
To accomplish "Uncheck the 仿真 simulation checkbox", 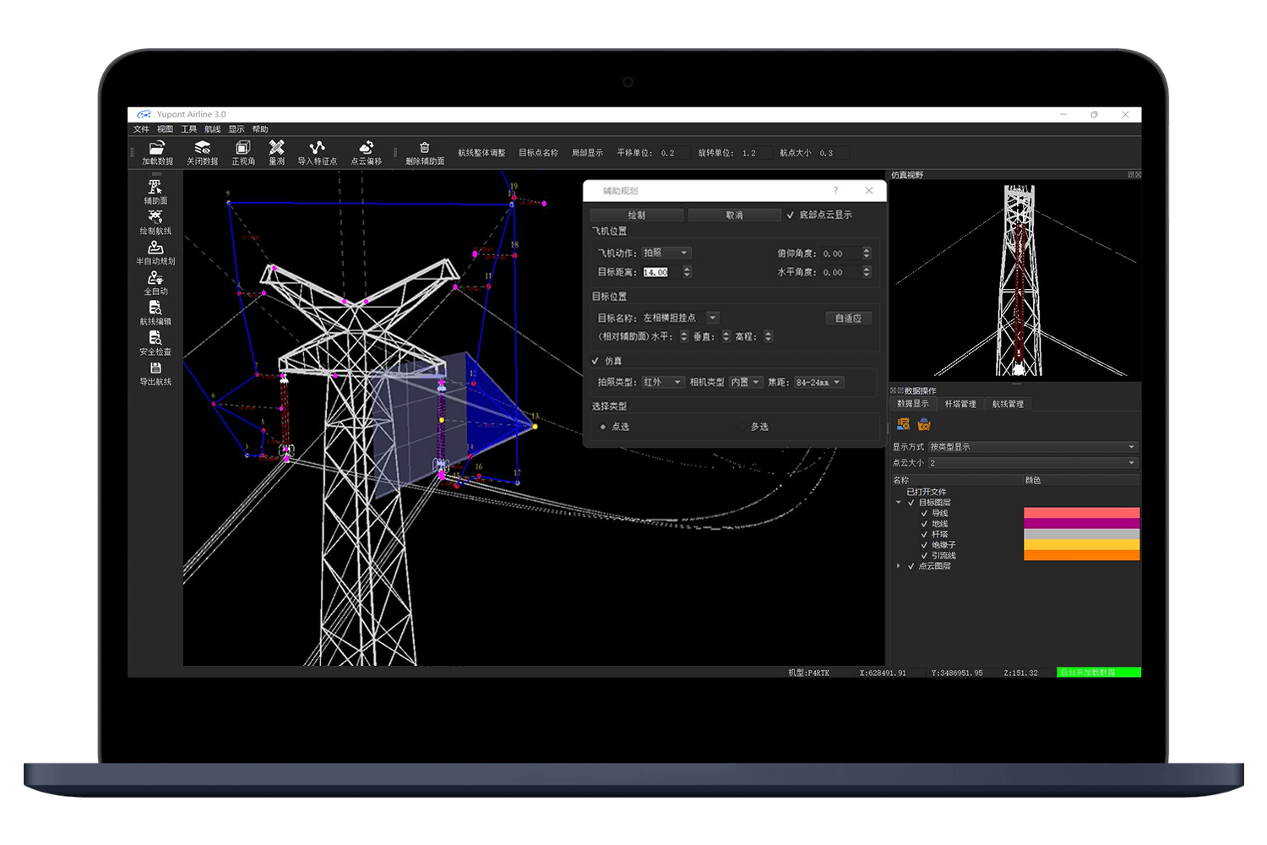I will pos(595,361).
